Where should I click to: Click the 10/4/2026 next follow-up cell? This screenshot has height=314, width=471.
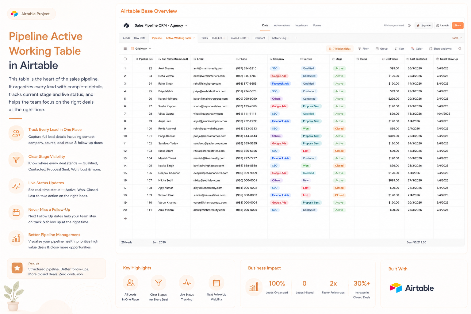449,114
